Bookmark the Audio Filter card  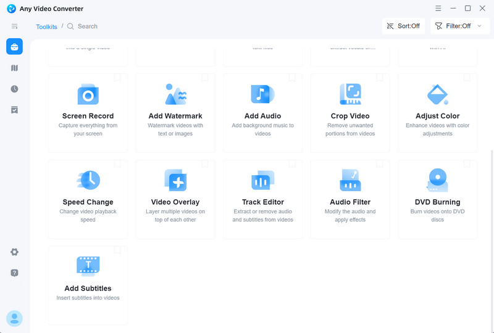point(380,163)
